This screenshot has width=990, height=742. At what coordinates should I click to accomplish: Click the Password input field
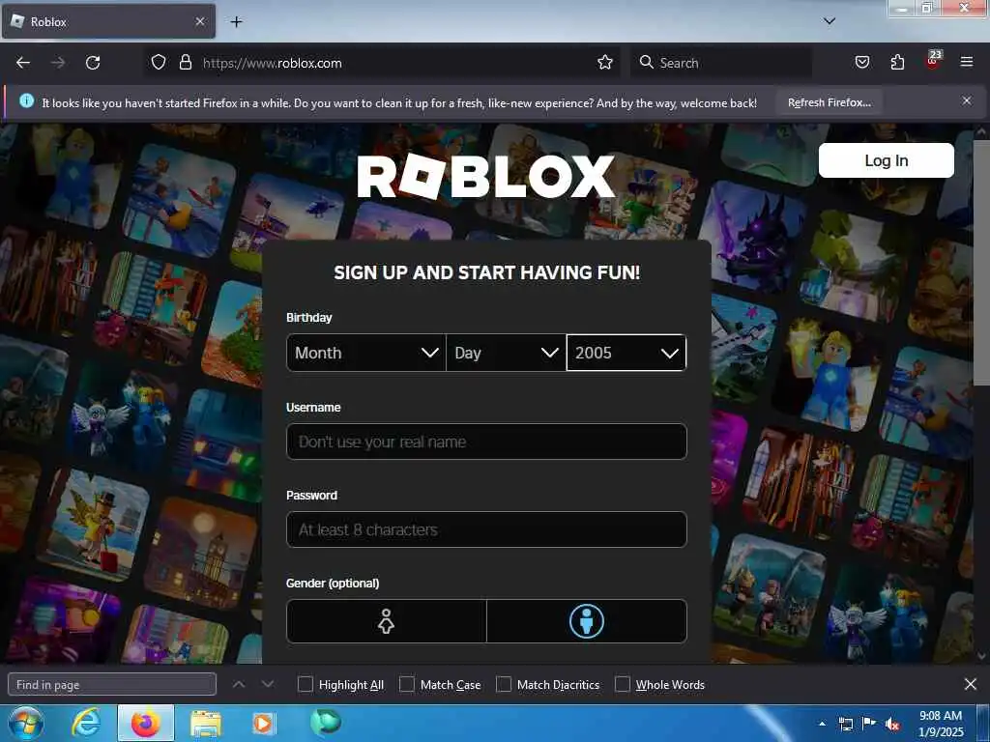click(486, 529)
